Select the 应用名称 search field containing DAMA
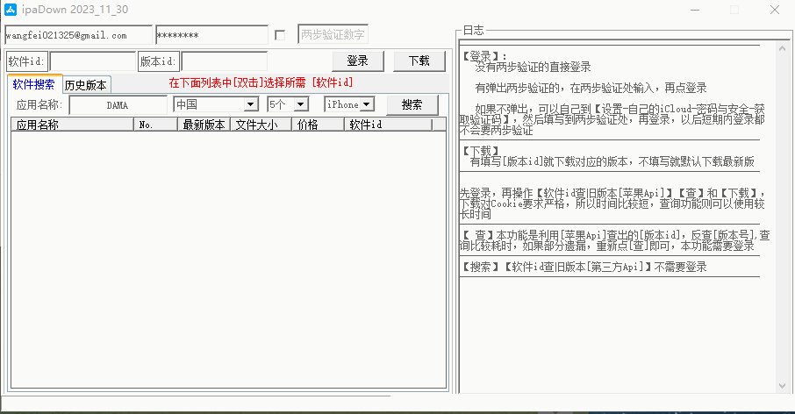795x414 pixels. tap(118, 104)
